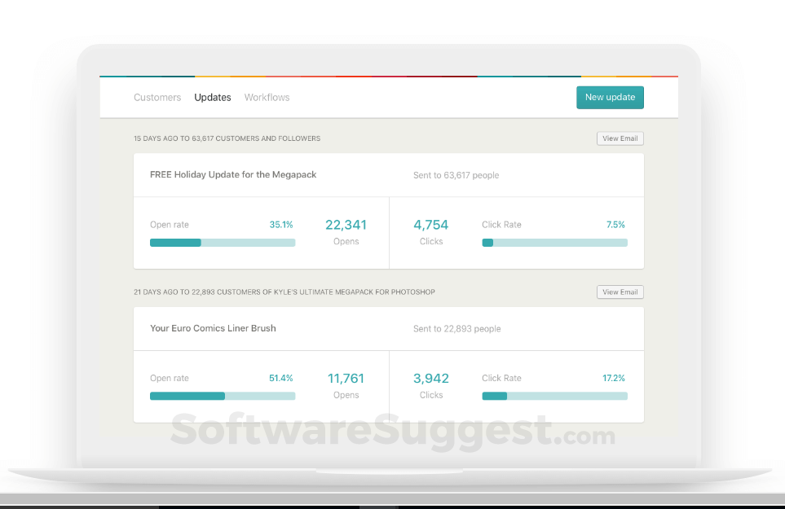Screen dimensions: 785x509
Task: Click the New update button
Action: (610, 97)
